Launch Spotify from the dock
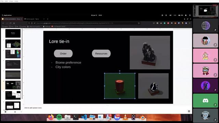The image size is (219, 123). 59,117
